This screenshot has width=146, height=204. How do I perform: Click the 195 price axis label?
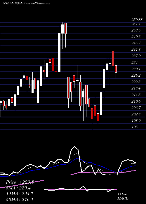tap(135, 127)
